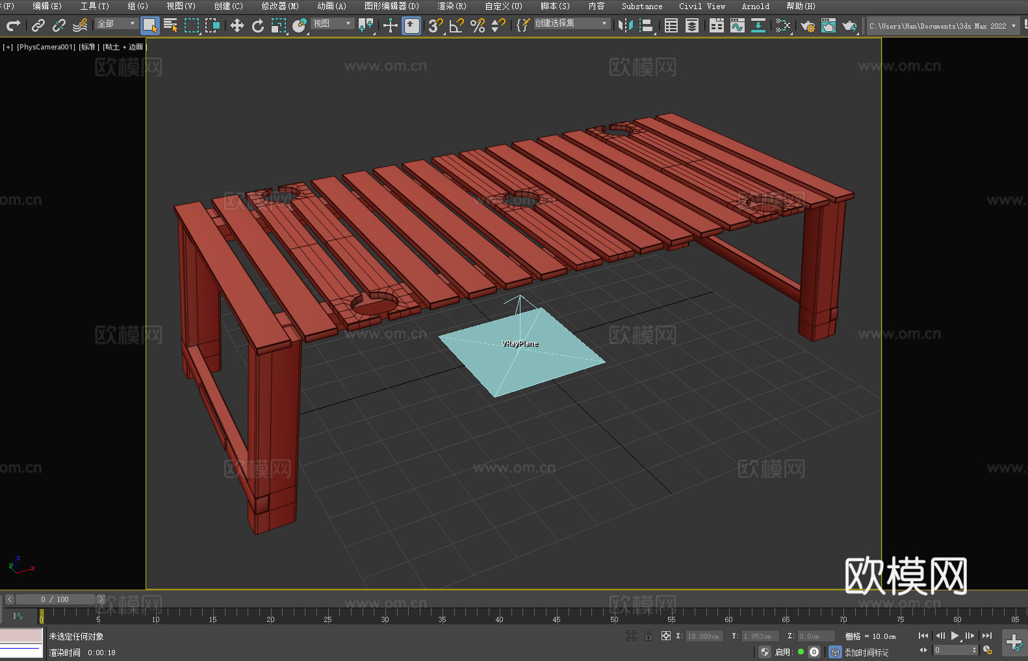The image size is (1028, 661).
Task: Click the Unlink Selection icon
Action: 59,25
